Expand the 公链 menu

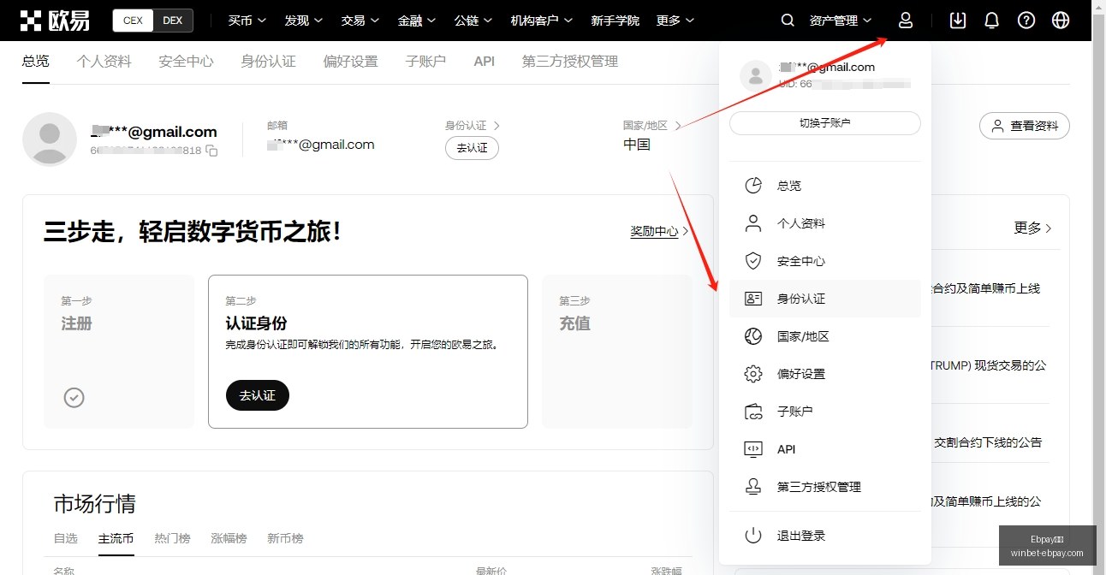coord(473,21)
